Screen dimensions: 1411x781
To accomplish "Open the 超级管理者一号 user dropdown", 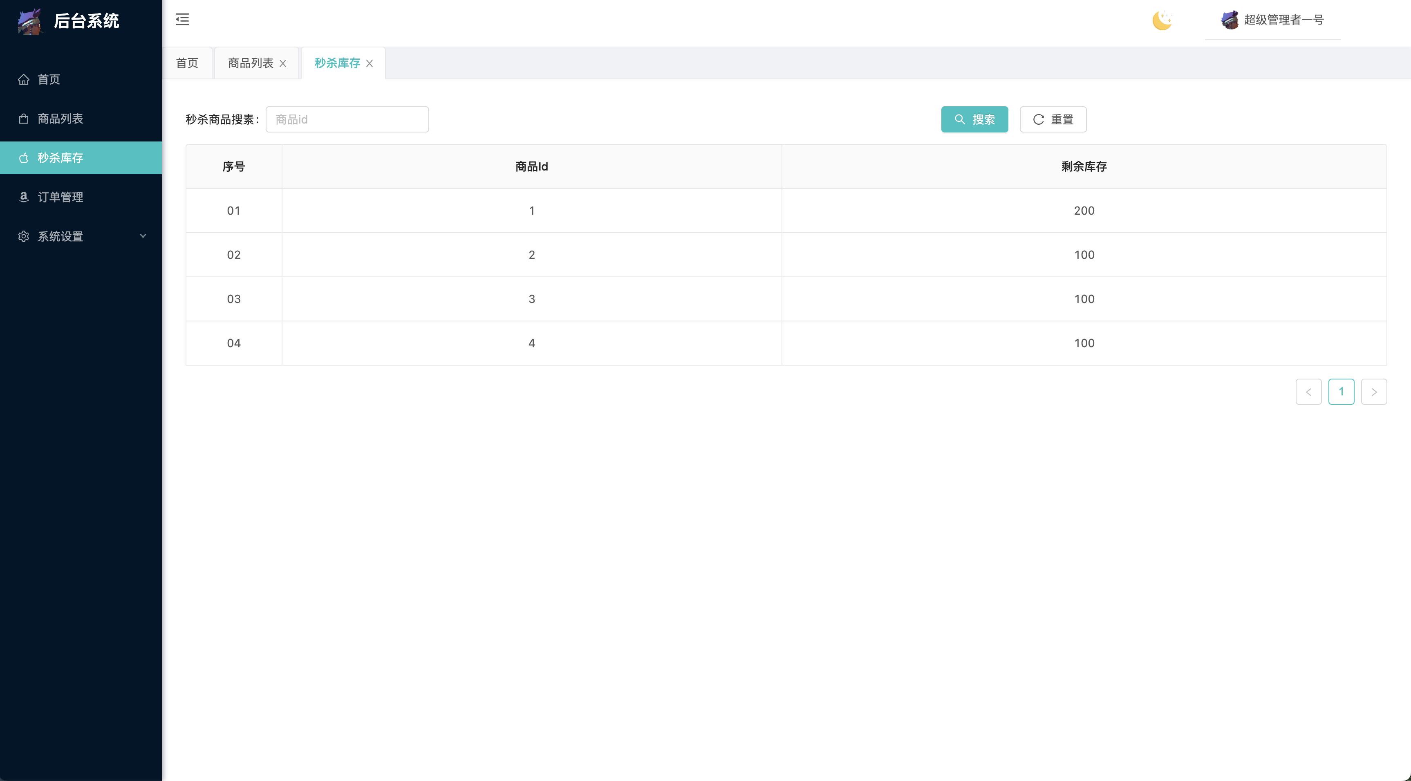I will click(1283, 20).
